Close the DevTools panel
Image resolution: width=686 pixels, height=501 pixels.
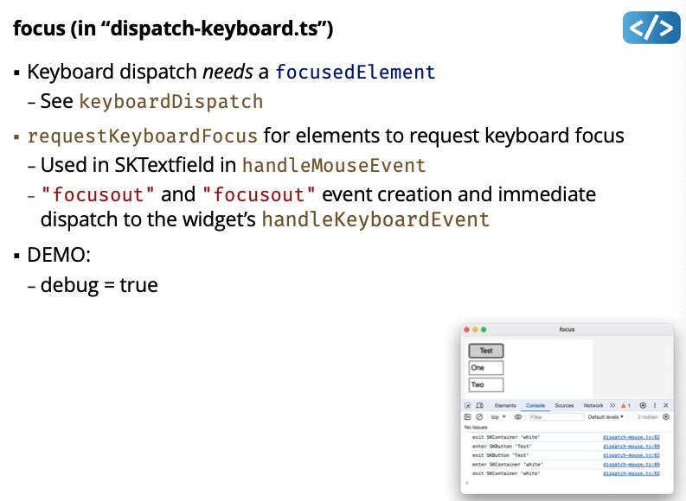665,405
